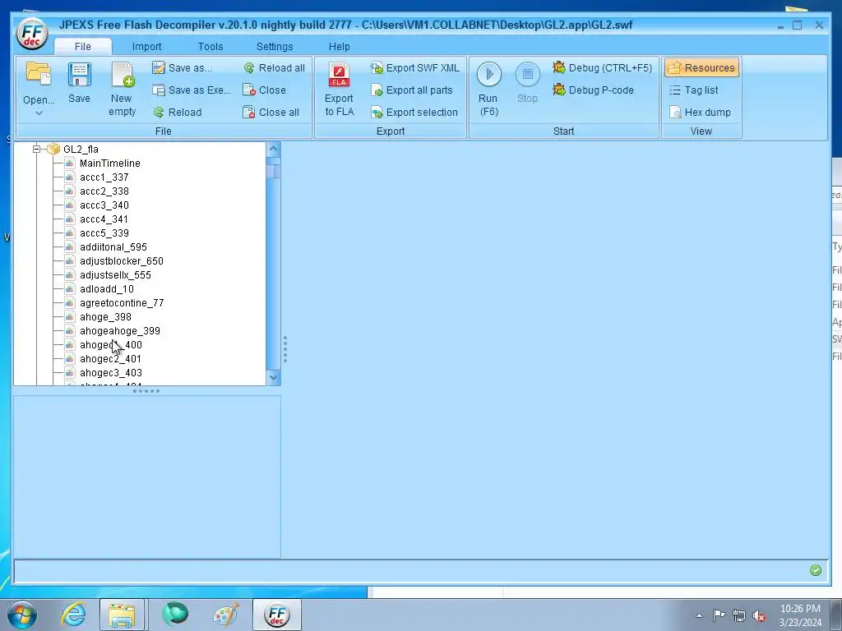Screen dimensions: 842x631
Task: Click the muted volume tray icon
Action: (759, 616)
